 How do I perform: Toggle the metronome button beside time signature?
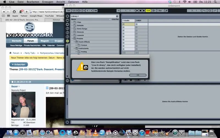click(95, 10)
